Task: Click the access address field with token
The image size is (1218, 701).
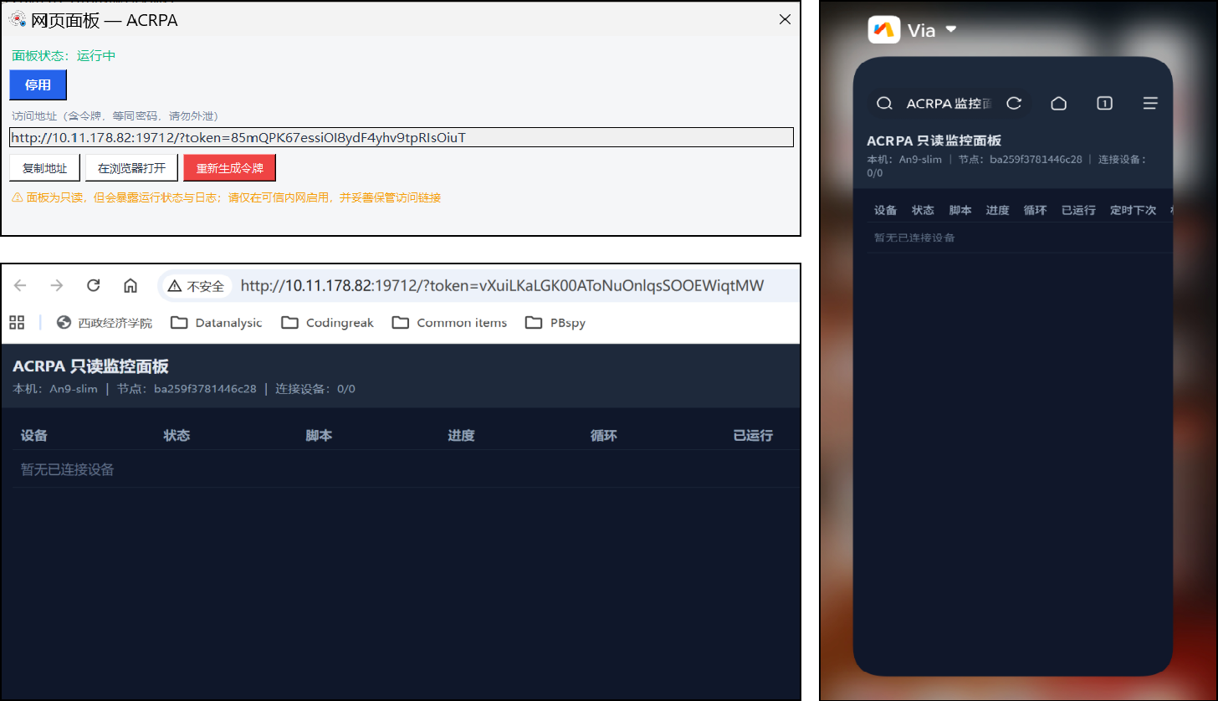Action: click(x=402, y=137)
